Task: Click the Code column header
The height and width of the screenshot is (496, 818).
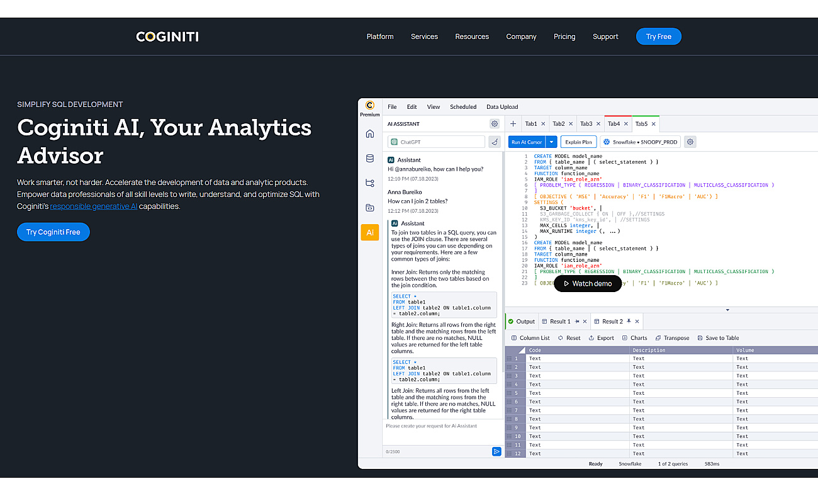Action: [x=578, y=350]
